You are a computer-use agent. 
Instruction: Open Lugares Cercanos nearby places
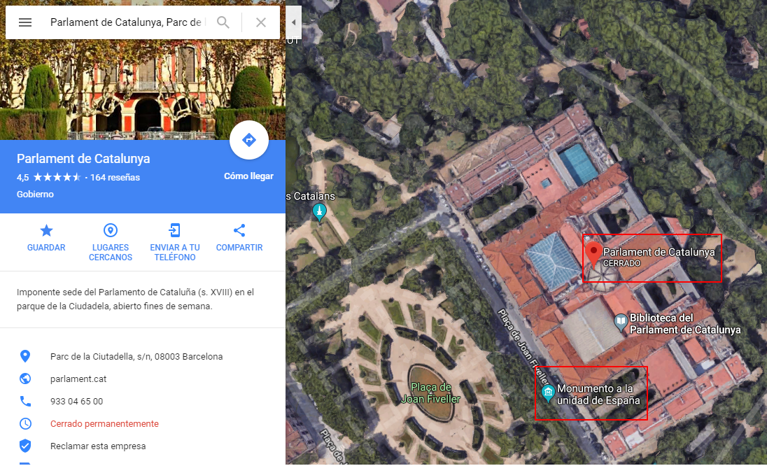point(111,243)
